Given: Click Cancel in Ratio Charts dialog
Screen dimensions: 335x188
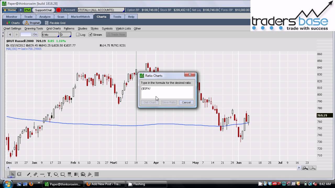Looking at the screenshot, I should pos(186,102).
